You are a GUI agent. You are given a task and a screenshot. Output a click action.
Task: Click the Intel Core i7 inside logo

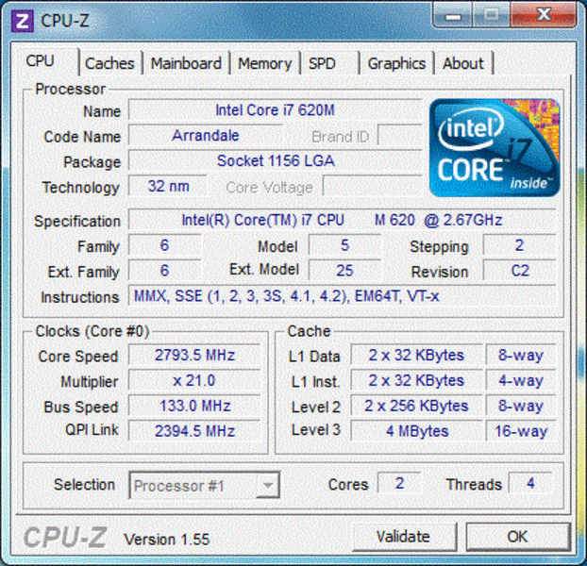495,147
